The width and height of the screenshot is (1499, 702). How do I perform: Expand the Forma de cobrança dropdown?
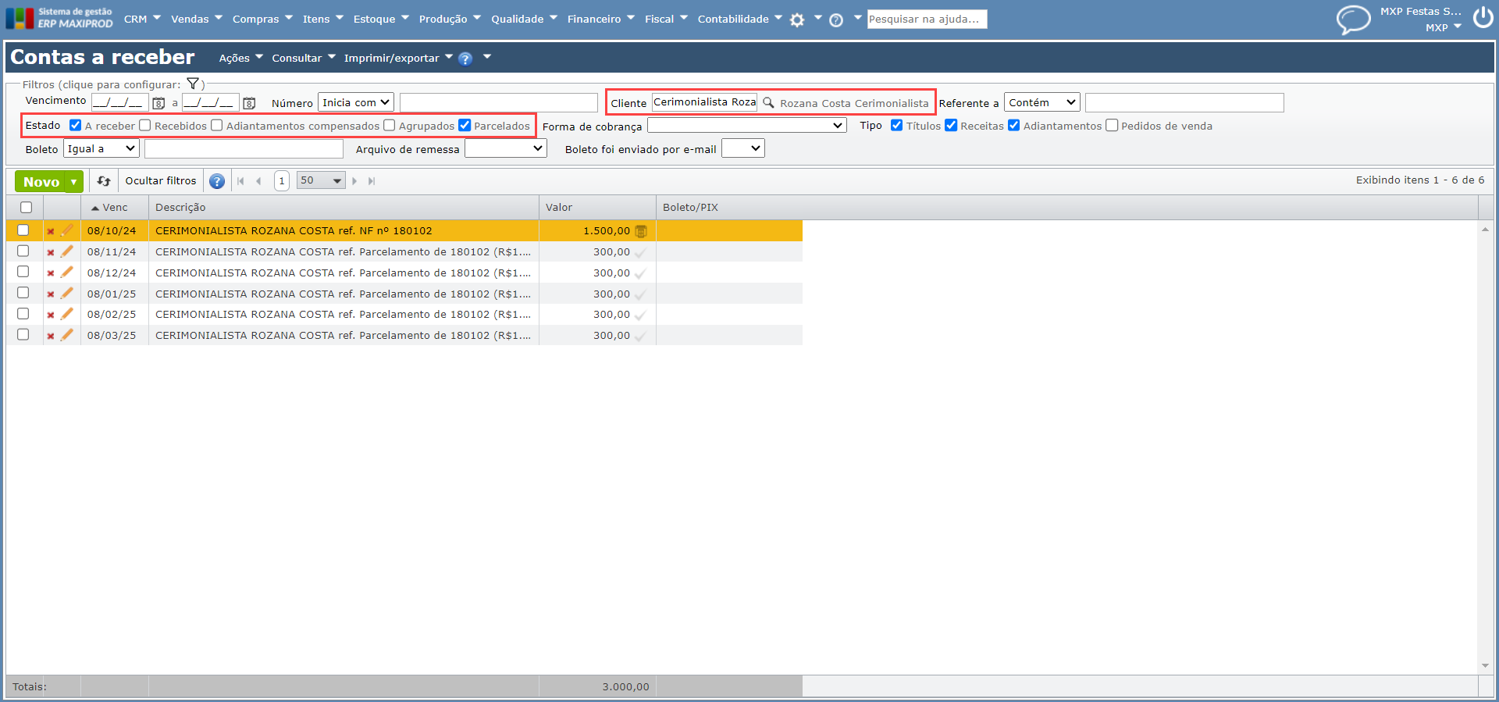coord(747,126)
